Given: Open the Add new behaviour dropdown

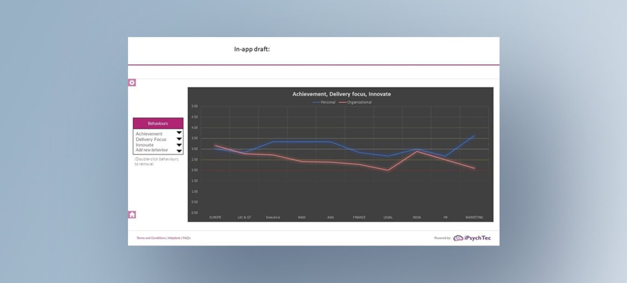Looking at the screenshot, I should tap(179, 150).
